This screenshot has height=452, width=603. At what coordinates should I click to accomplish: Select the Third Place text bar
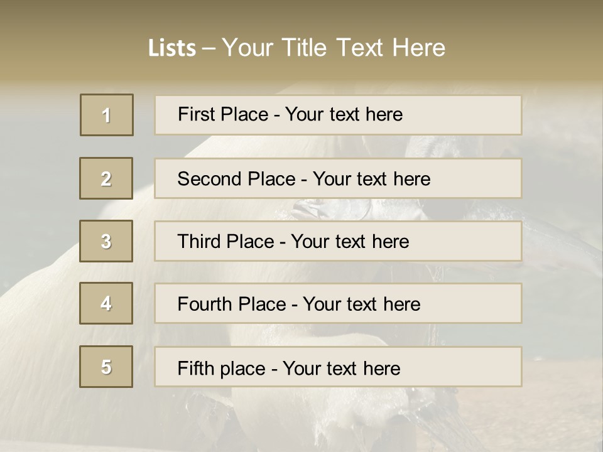click(x=338, y=241)
